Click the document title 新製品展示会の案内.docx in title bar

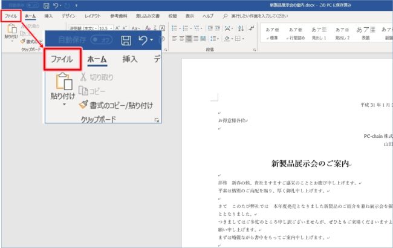(292, 5)
